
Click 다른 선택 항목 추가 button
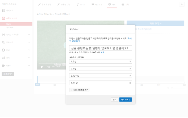point(80,90)
